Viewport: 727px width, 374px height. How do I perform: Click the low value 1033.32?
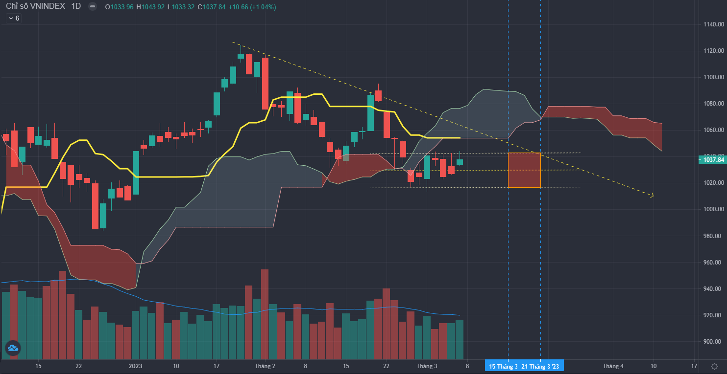coord(183,7)
